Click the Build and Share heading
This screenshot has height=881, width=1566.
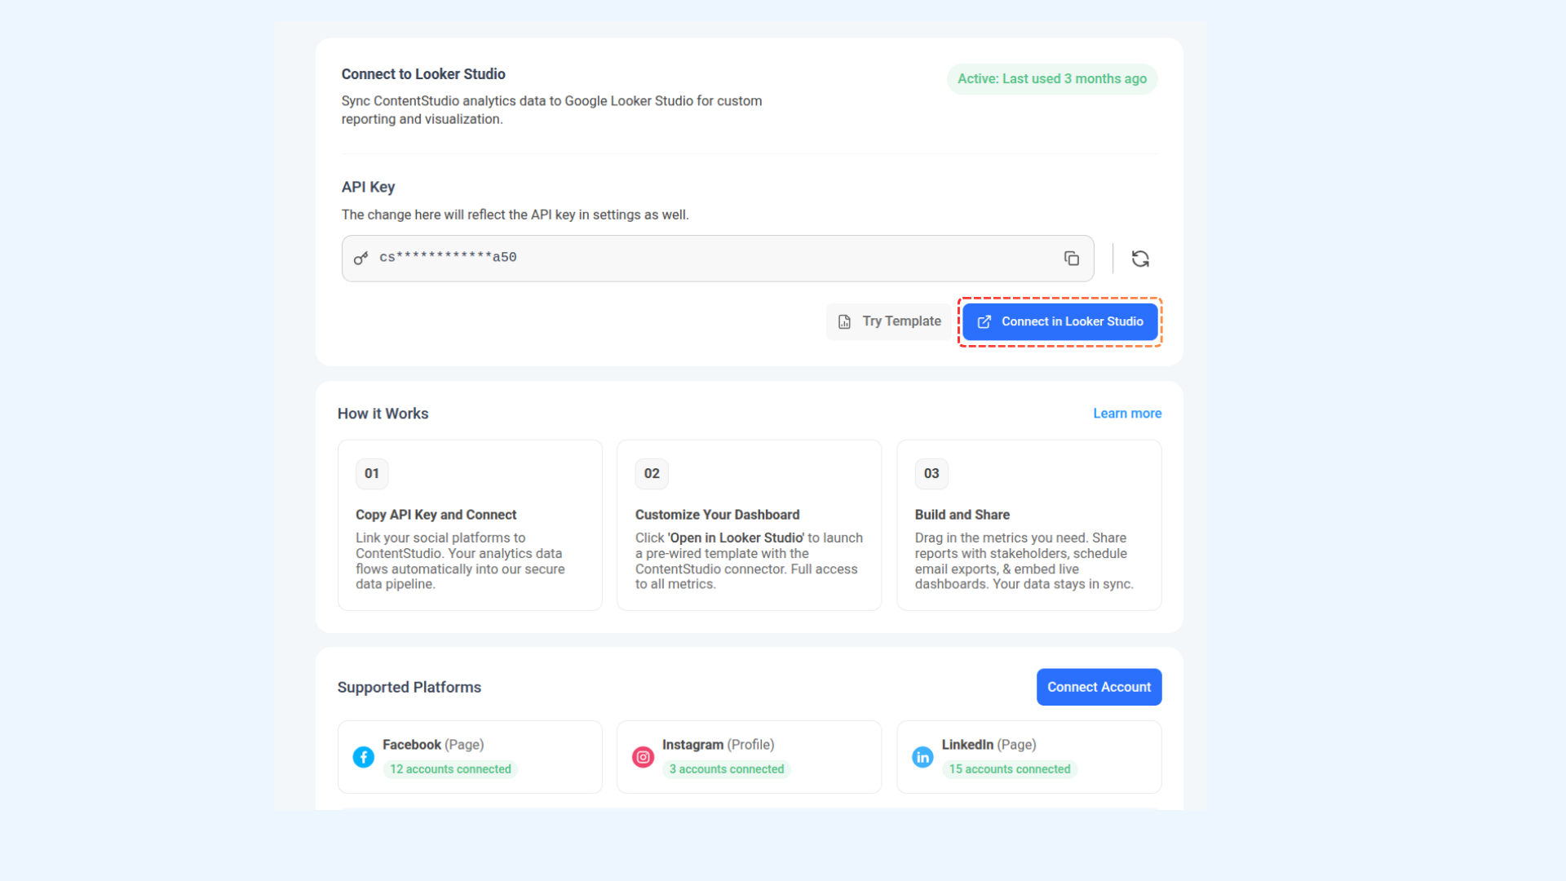pyautogui.click(x=962, y=515)
